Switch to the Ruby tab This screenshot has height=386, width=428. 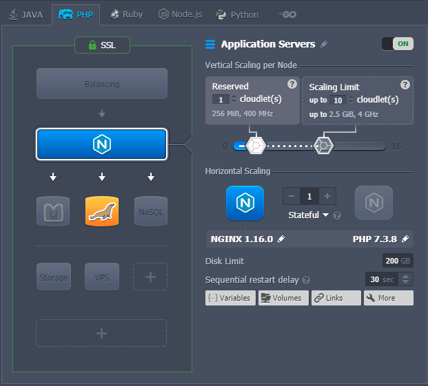(x=126, y=14)
